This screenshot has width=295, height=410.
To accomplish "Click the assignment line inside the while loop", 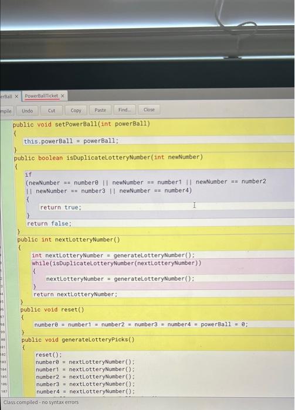I will pyautogui.click(x=120, y=279).
